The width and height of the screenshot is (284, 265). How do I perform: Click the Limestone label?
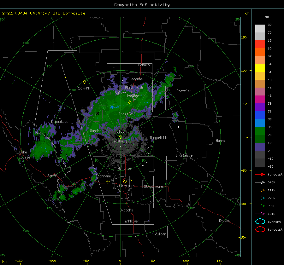(x=60, y=122)
